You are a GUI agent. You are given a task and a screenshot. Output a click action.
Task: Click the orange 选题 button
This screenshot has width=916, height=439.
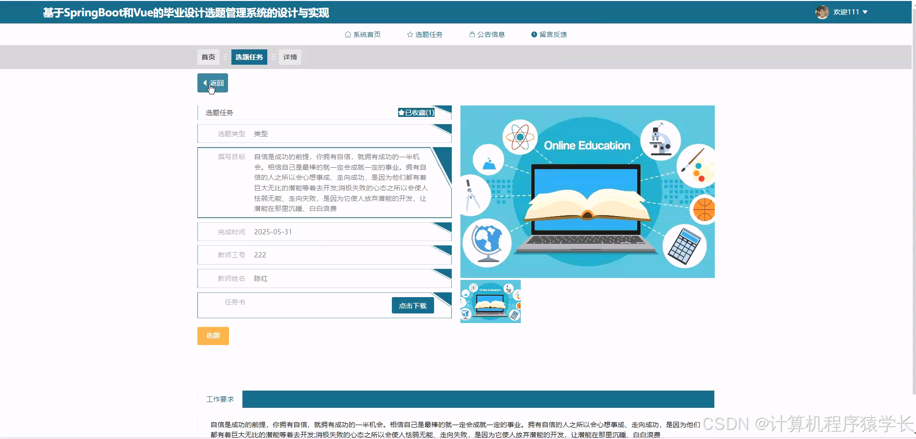pos(213,335)
